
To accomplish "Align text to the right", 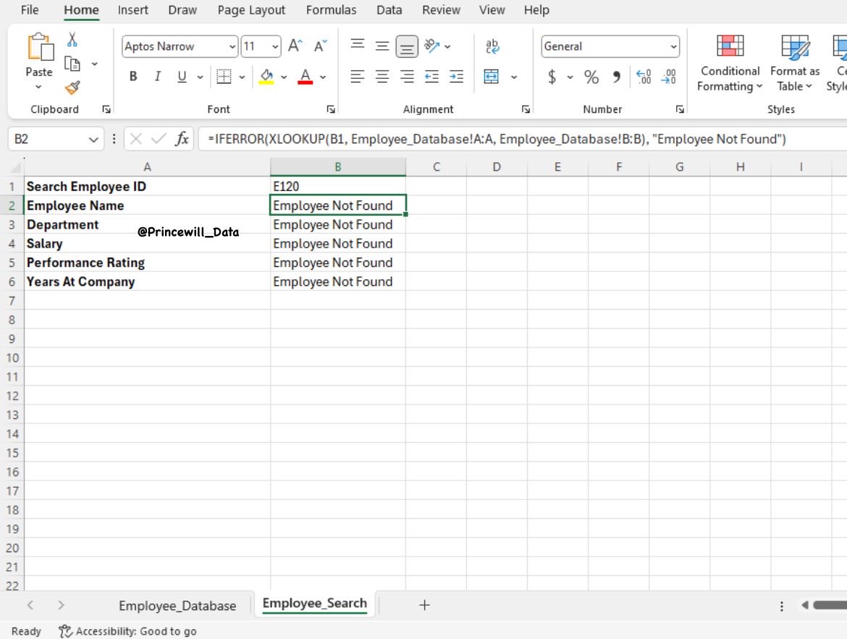I will click(x=407, y=77).
